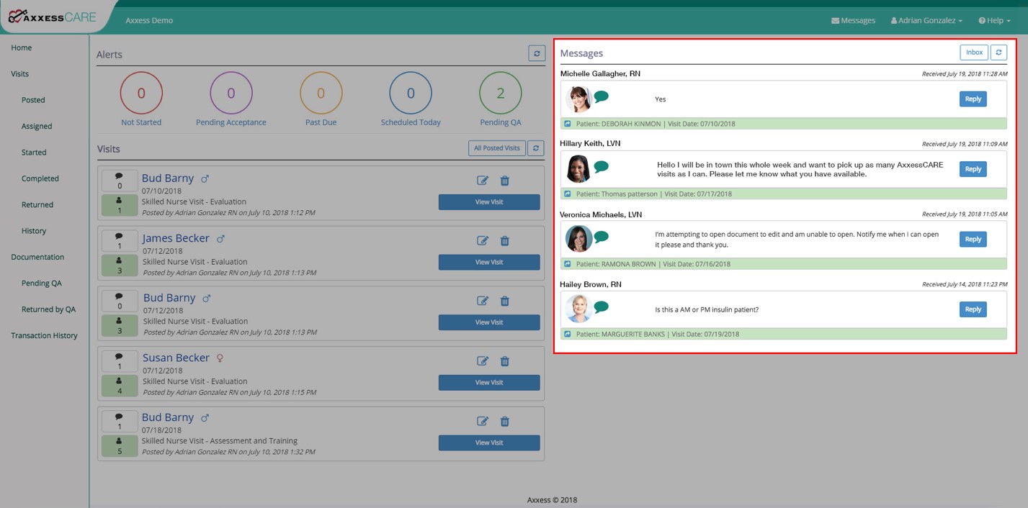Click Veronica Michaels' profile photo

(578, 238)
